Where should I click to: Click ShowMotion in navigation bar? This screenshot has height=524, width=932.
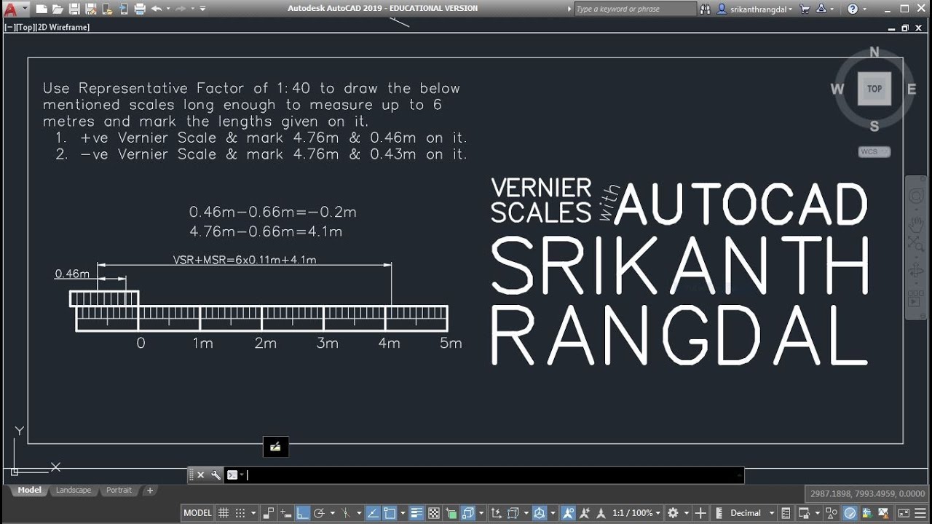click(x=915, y=299)
